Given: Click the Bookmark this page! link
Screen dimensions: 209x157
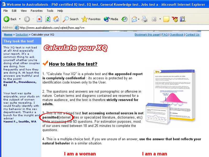Looking at the screenshot, I should point(147,35).
